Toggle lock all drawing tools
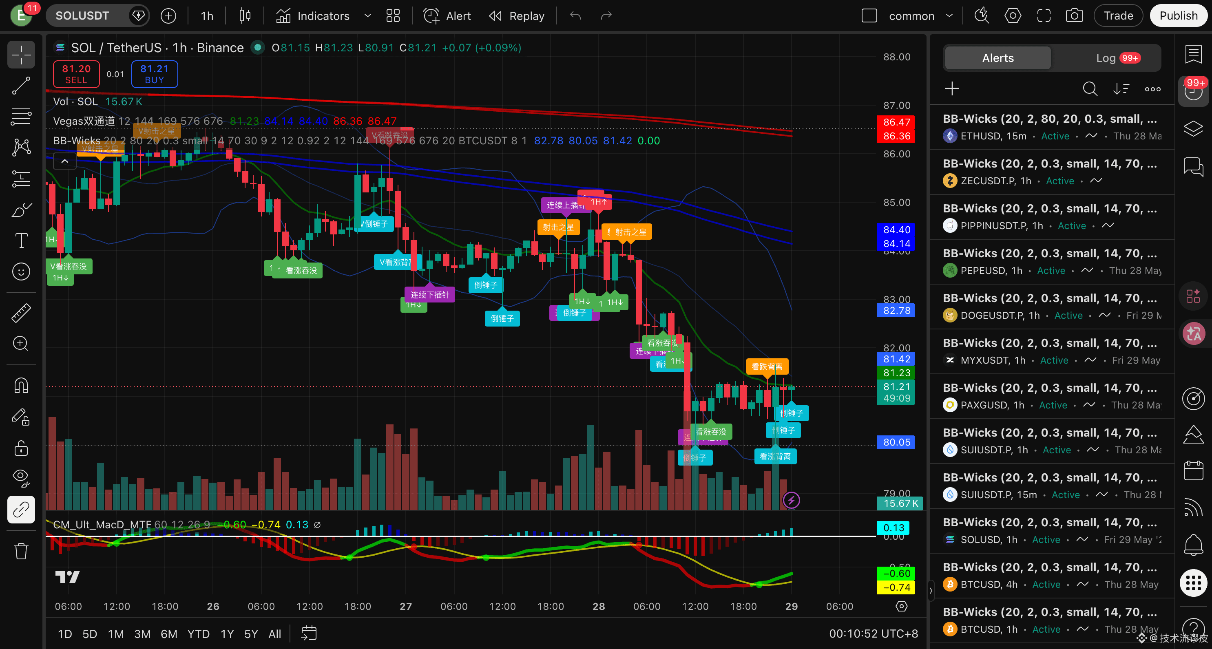The width and height of the screenshot is (1212, 649). tap(21, 448)
